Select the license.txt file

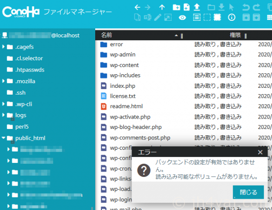pos(122,96)
